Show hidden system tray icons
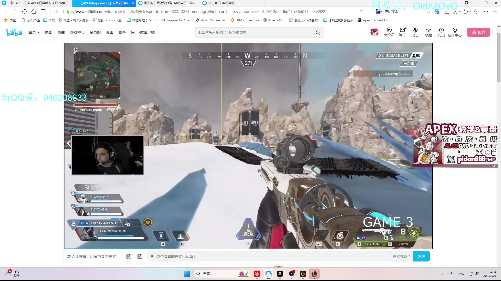 (x=442, y=274)
